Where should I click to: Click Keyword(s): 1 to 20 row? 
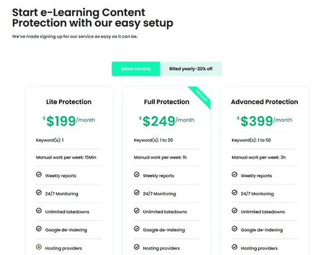pyautogui.click(x=166, y=140)
